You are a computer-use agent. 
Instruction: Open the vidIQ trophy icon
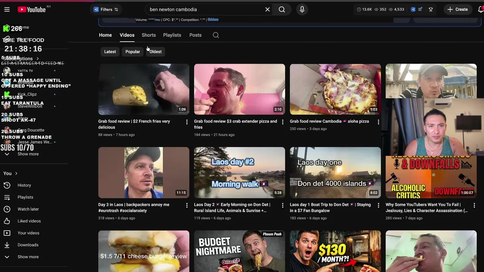(431, 9)
